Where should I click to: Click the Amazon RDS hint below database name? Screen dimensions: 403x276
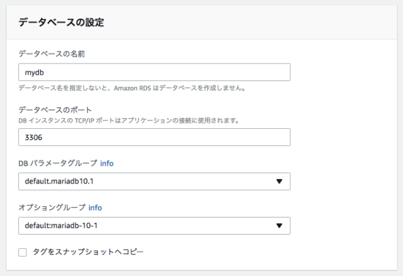tap(132, 88)
